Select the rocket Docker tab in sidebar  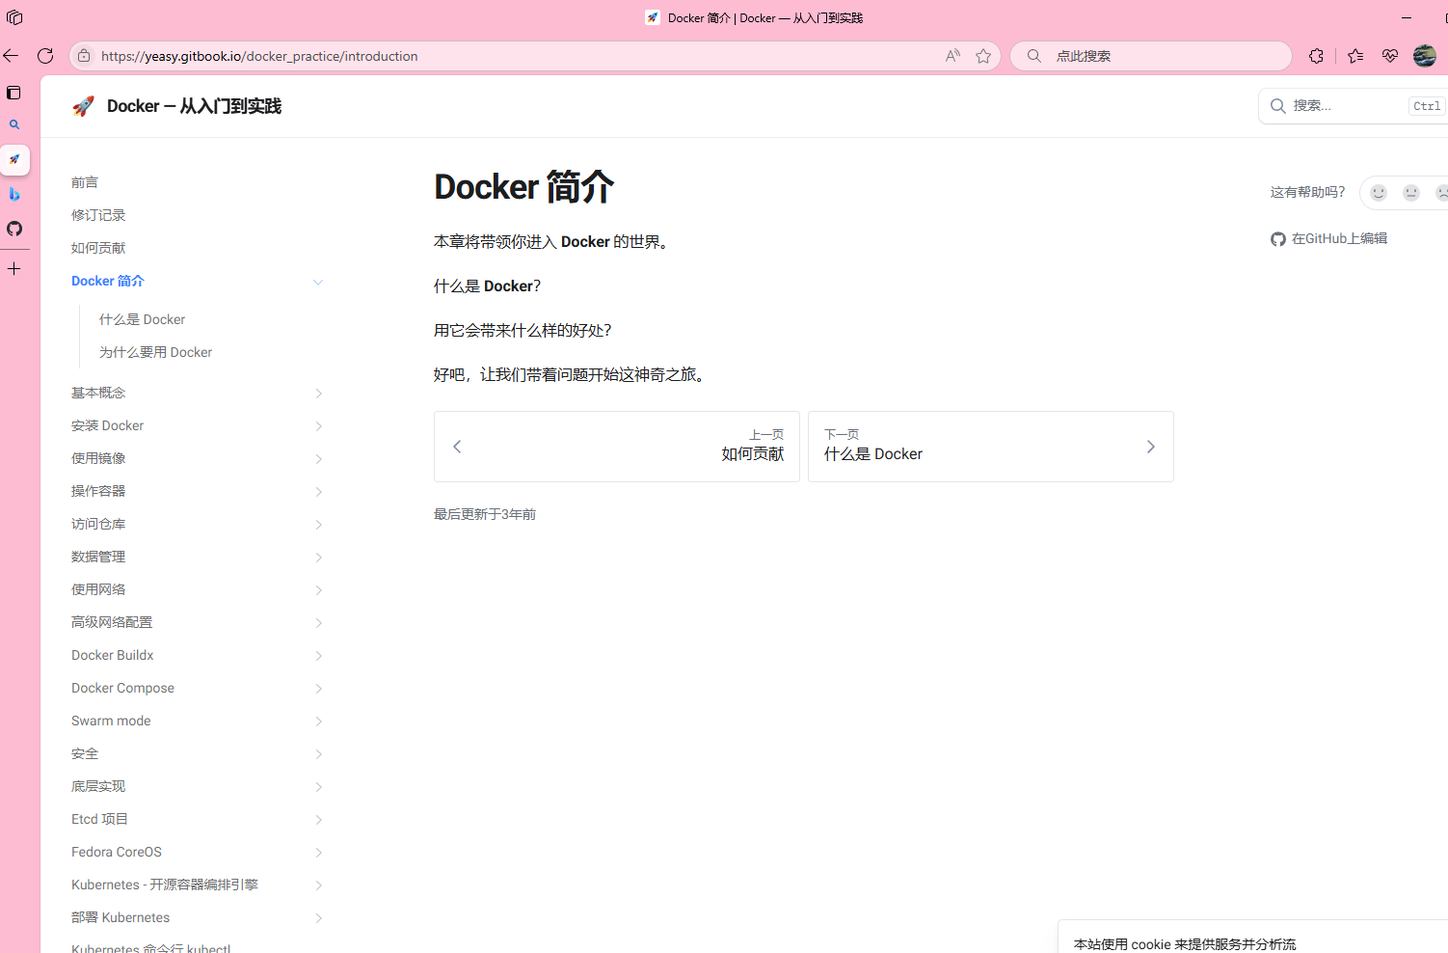point(14,159)
